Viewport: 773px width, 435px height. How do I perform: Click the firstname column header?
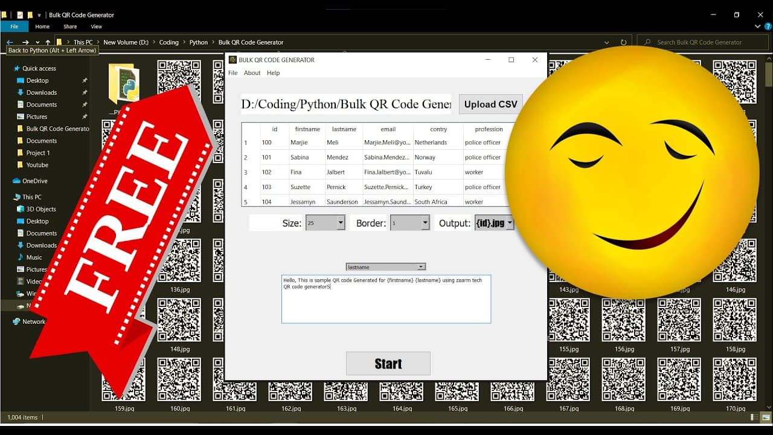[x=307, y=129]
